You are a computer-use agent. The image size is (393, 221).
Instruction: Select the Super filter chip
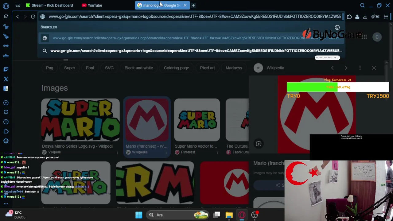(x=69, y=68)
